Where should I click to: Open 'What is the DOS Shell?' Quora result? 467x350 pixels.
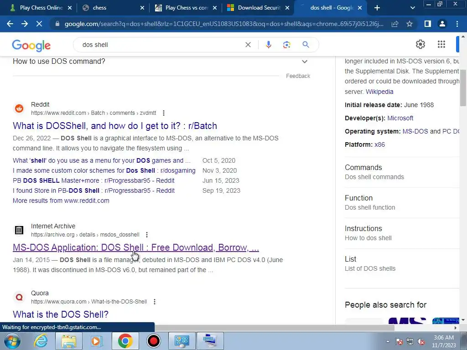61,314
